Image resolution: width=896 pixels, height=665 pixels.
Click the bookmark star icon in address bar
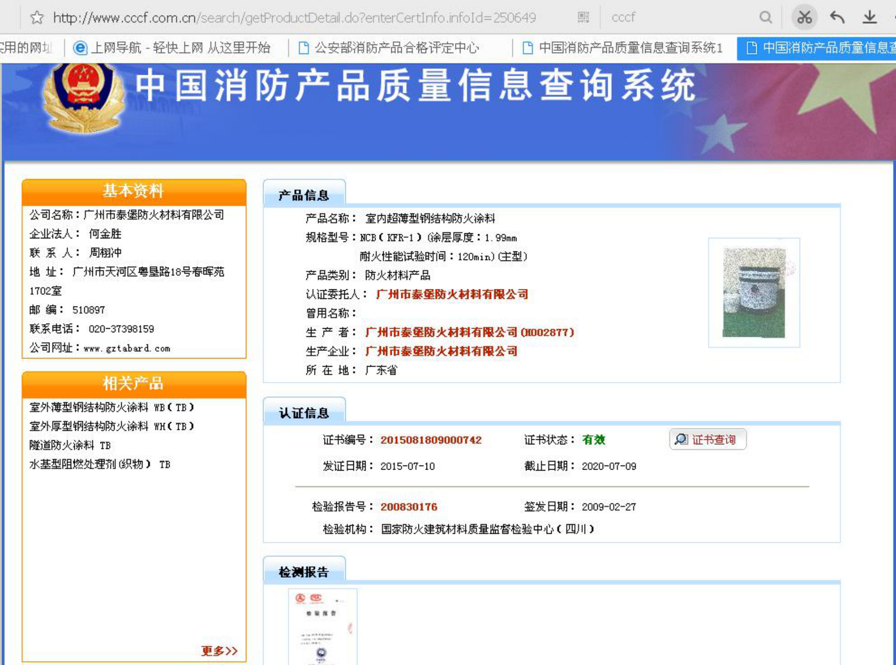(36, 18)
